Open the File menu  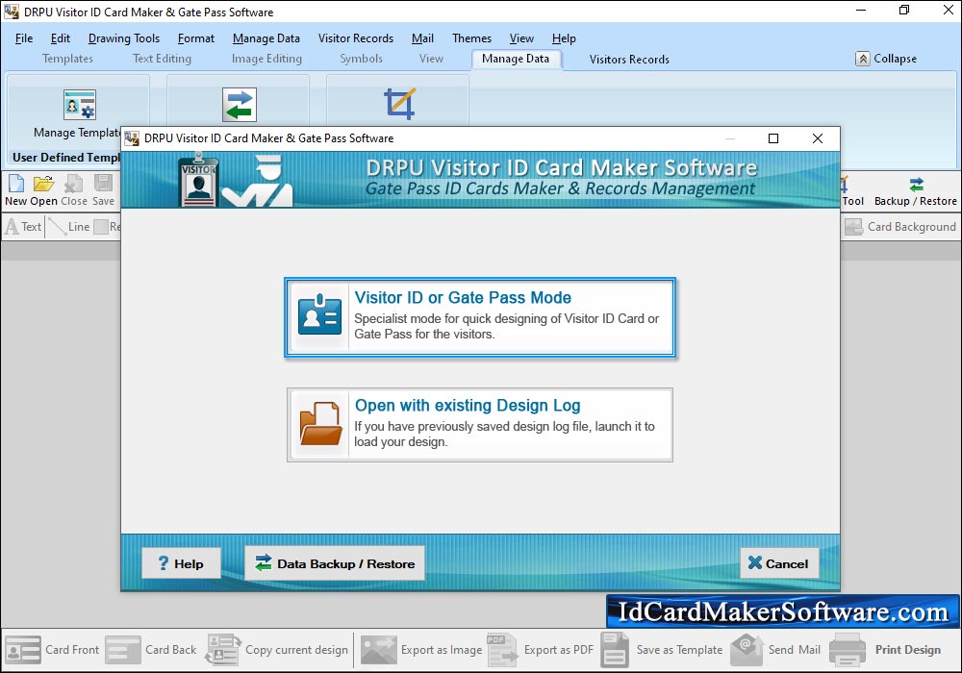point(24,38)
